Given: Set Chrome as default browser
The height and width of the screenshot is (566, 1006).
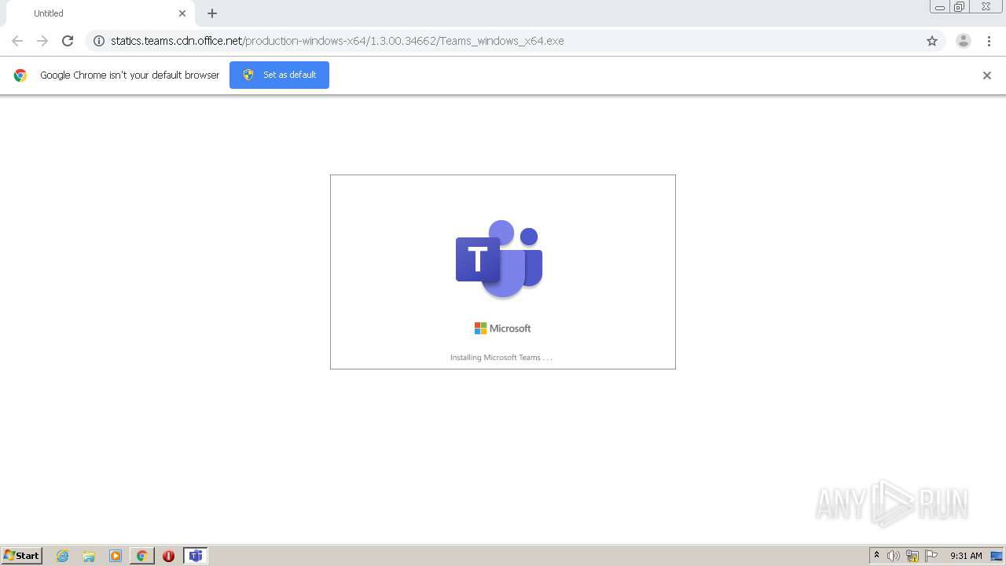Looking at the screenshot, I should [x=279, y=75].
